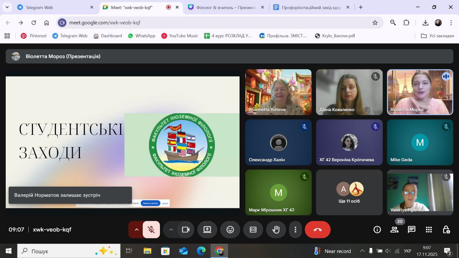Open the activities grid panel
Screen dimensions: 459x258
point(429,230)
